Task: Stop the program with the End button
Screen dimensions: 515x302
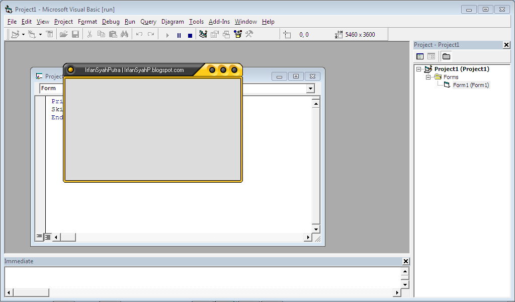Action: pos(190,34)
